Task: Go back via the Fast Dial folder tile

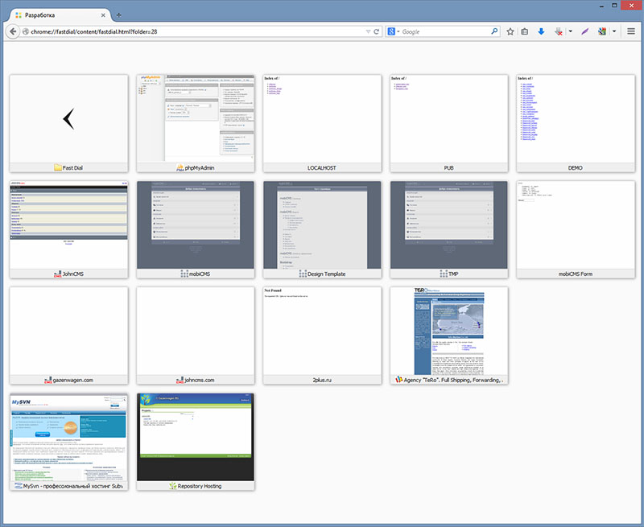Action: (68, 118)
